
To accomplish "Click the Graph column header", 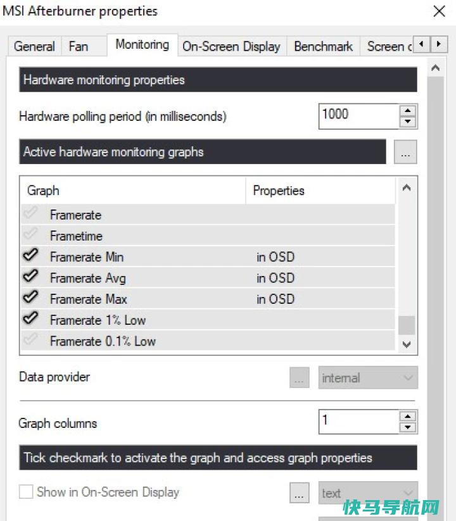I will pos(133,191).
